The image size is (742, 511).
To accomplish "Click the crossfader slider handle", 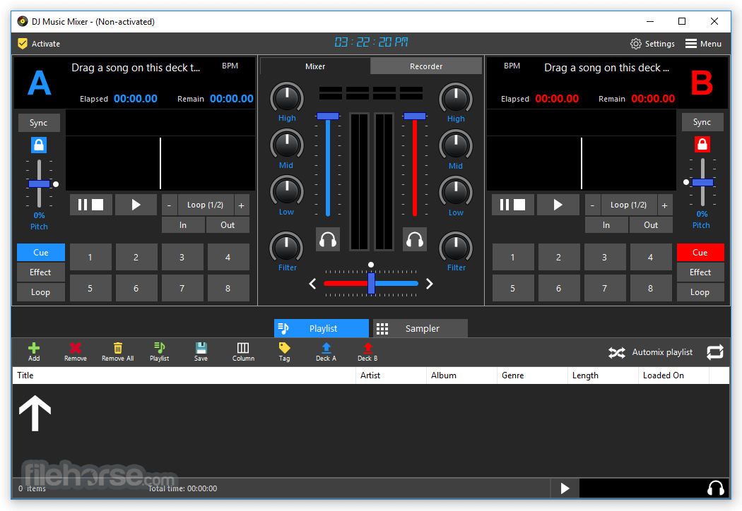I will click(371, 283).
